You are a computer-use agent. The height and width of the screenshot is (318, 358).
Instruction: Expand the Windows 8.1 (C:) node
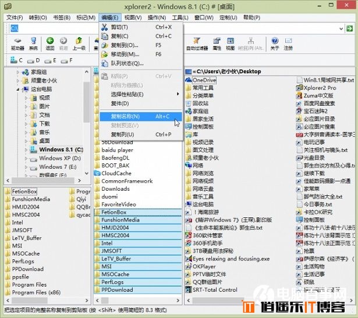click(26, 150)
